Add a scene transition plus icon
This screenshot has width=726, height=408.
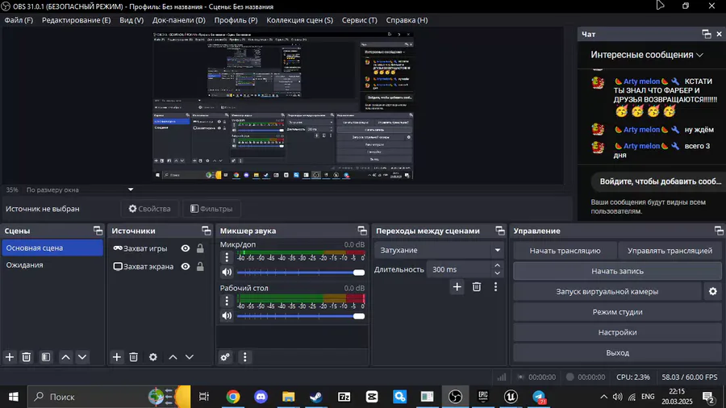(x=457, y=287)
